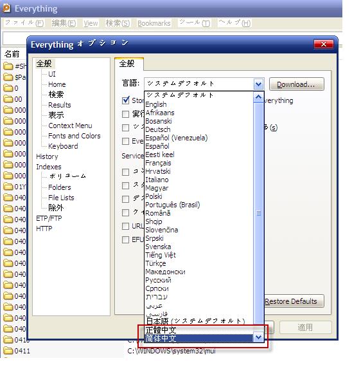Choose 正體中文 in language list

point(161,330)
